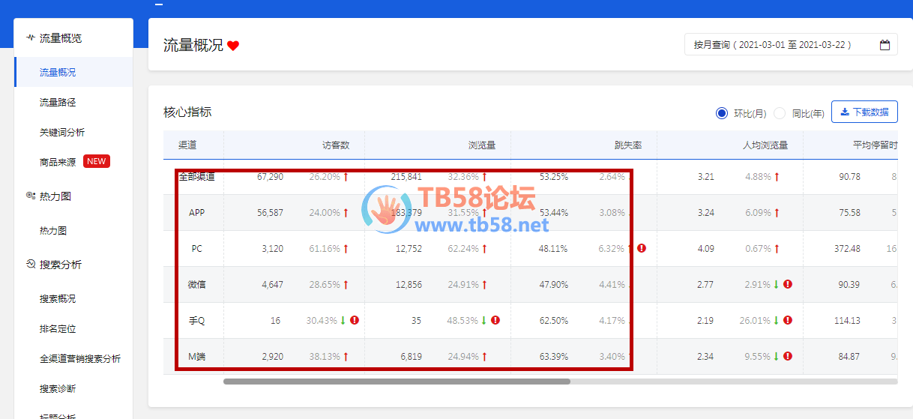Click the NEW badge next to 商品来源
This screenshot has height=419, width=913.
point(96,161)
